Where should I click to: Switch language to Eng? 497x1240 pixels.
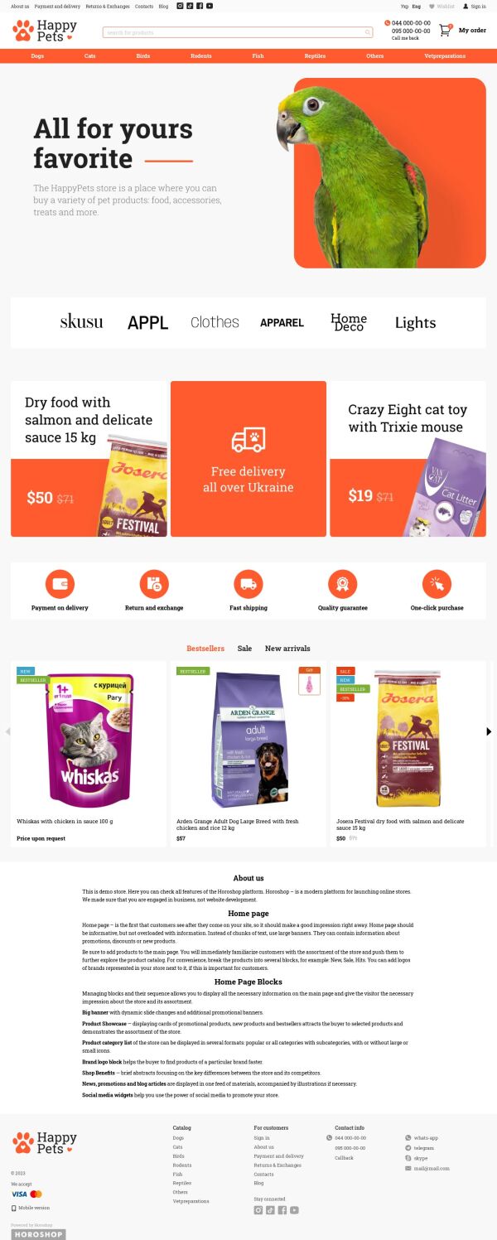[x=417, y=6]
